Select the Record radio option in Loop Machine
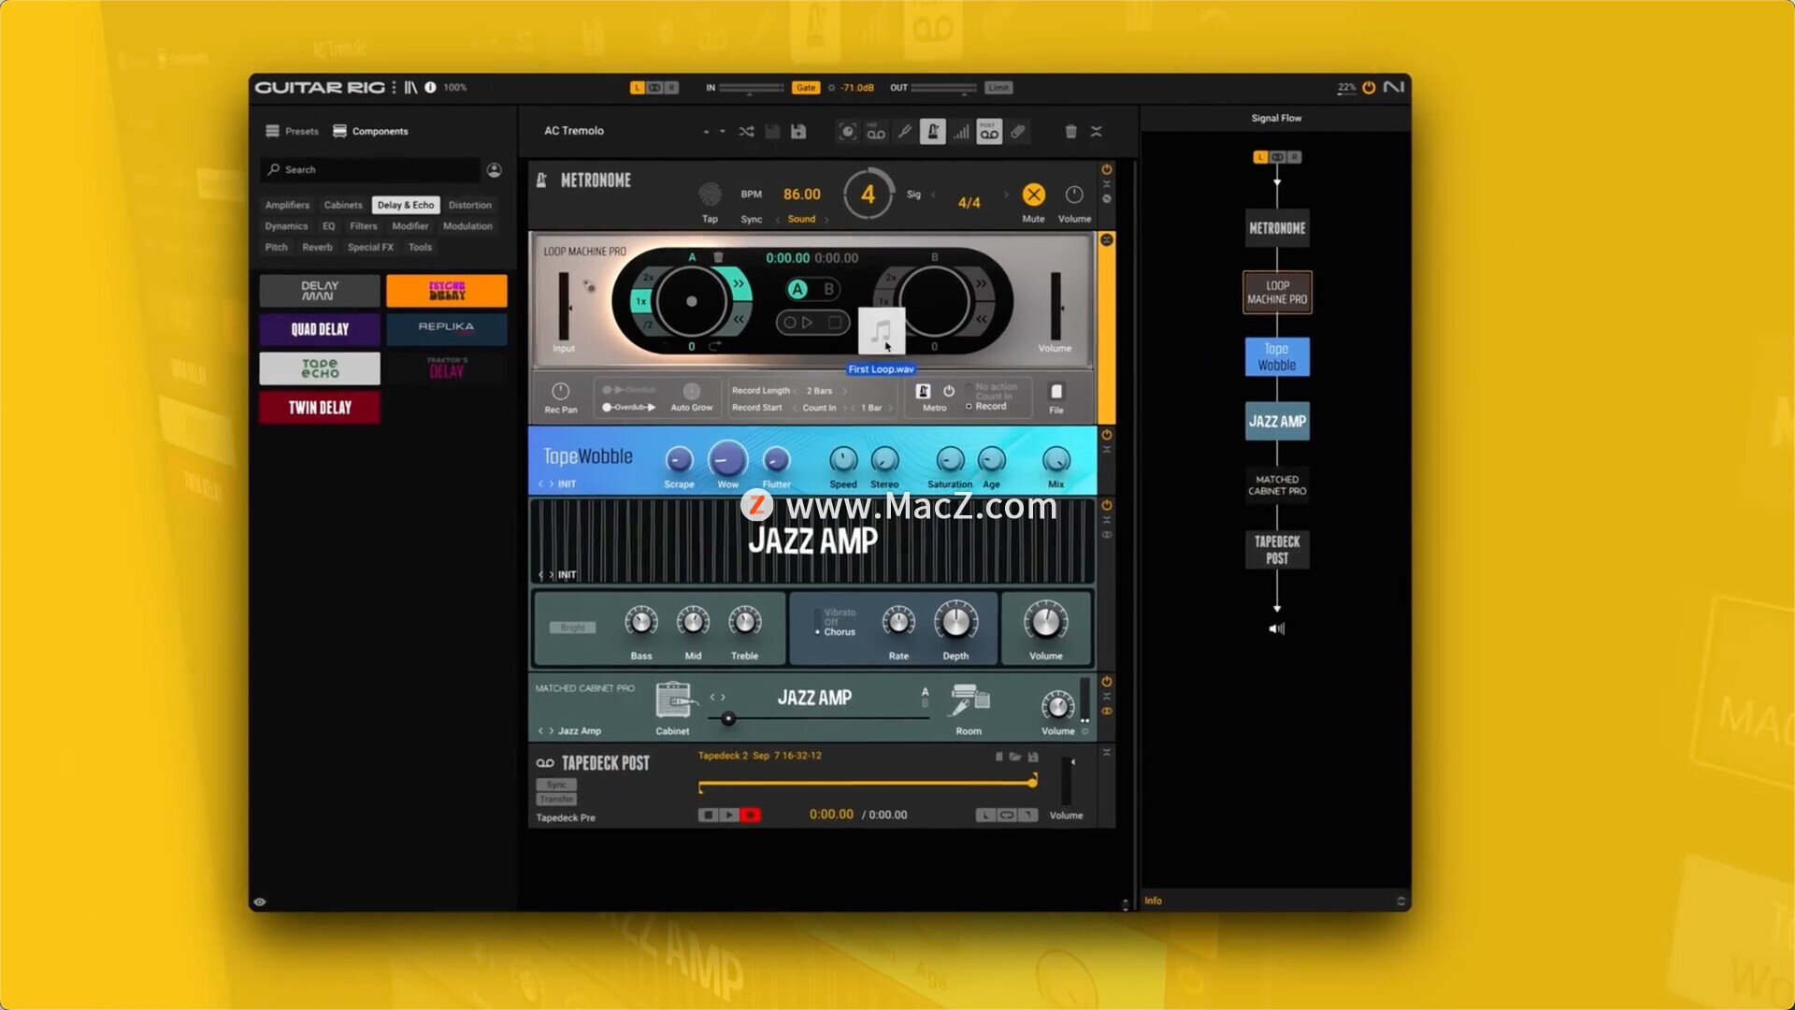Image resolution: width=1795 pixels, height=1010 pixels. (969, 407)
